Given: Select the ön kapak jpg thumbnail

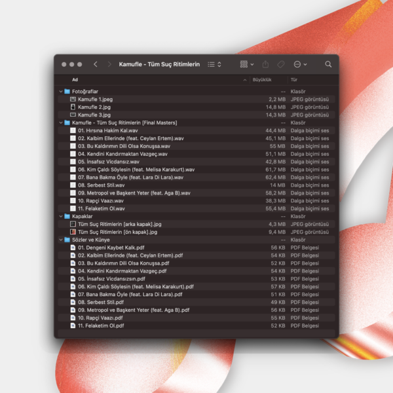Looking at the screenshot, I should pos(73,232).
